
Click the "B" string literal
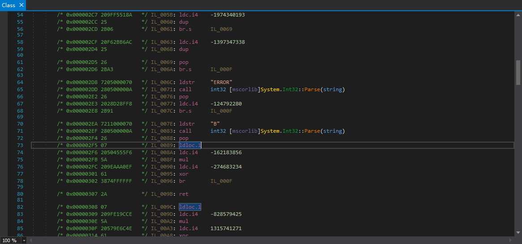pos(214,124)
